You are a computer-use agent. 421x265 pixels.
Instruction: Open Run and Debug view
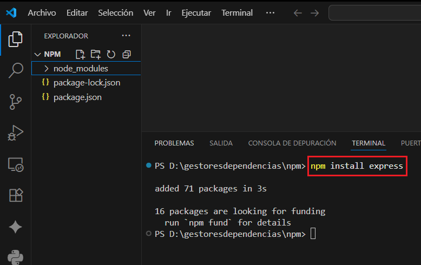coord(16,132)
